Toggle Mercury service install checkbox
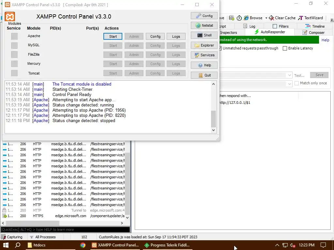The image size is (334, 250). pyautogui.click(x=14, y=63)
